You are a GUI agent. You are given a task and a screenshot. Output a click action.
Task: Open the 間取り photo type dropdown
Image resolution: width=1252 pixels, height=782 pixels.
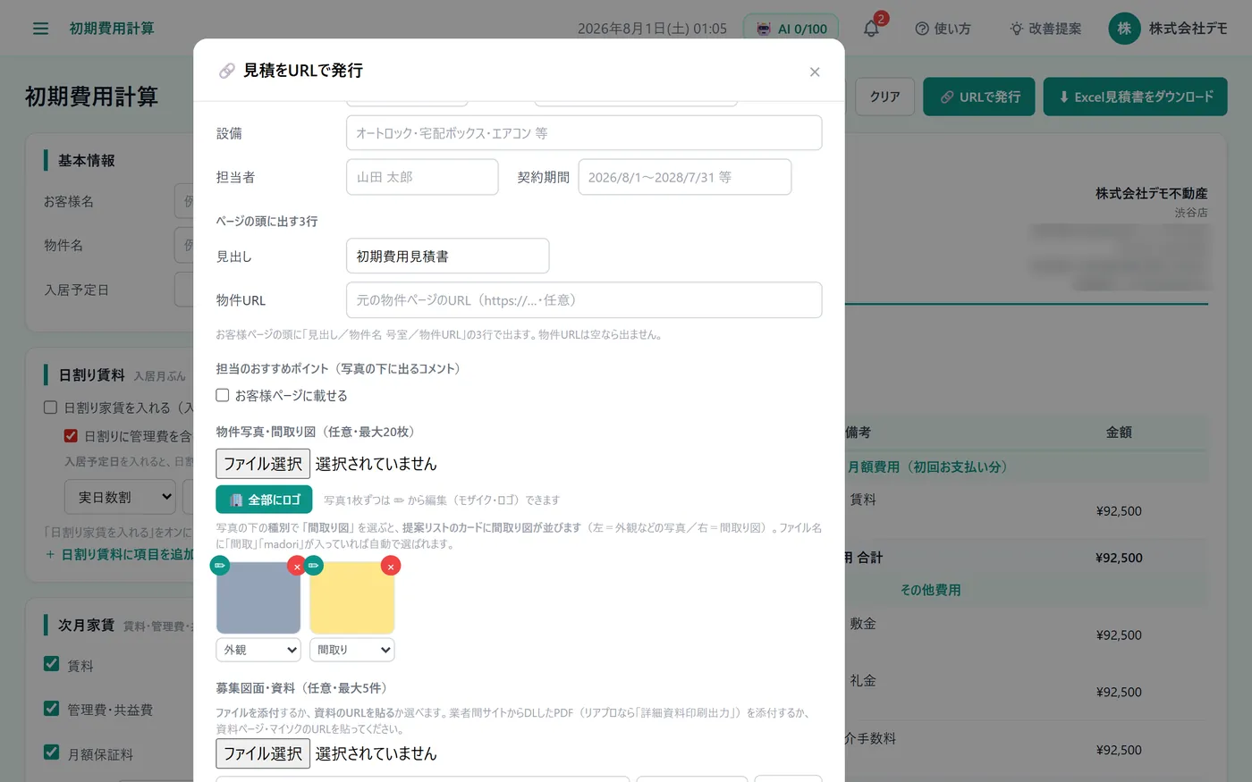pos(352,650)
